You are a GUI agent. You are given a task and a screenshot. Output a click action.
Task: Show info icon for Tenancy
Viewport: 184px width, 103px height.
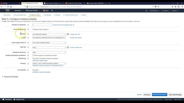[x=28, y=64]
